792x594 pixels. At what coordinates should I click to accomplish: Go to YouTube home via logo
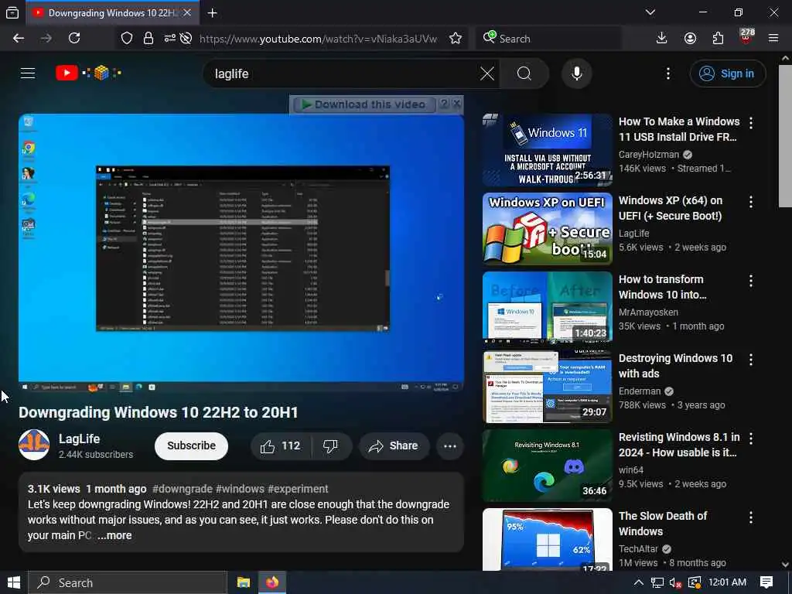[x=88, y=73]
